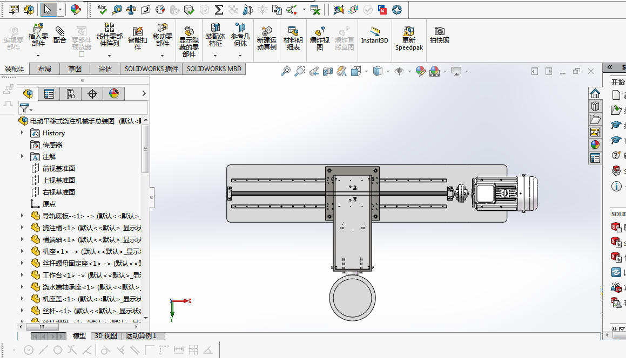626x358 pixels.
Task: Open the 爆炸视图 exploded view tool
Action: click(x=319, y=38)
